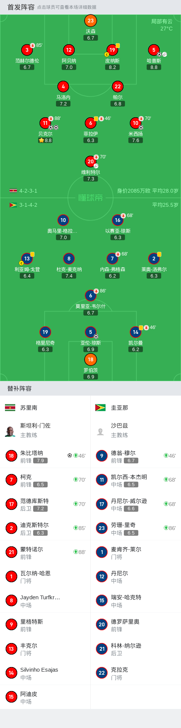This screenshot has height=728, width=181.
Task: Select 贝克尔 number 11 player circle
Action: coord(45,123)
